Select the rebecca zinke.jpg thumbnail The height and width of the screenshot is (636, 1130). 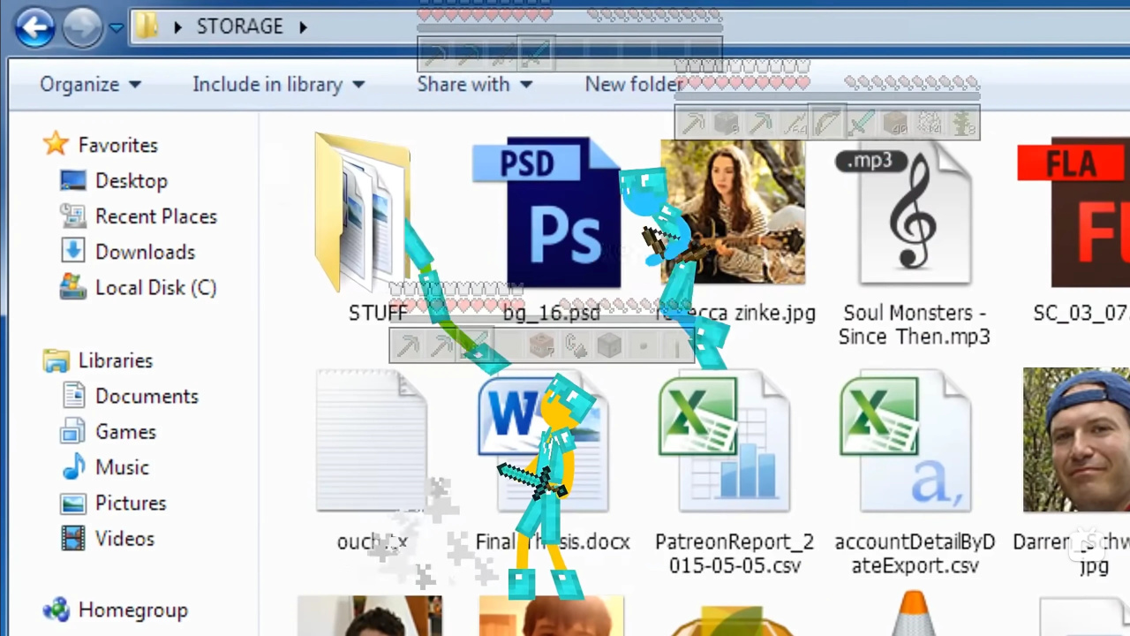coord(733,212)
